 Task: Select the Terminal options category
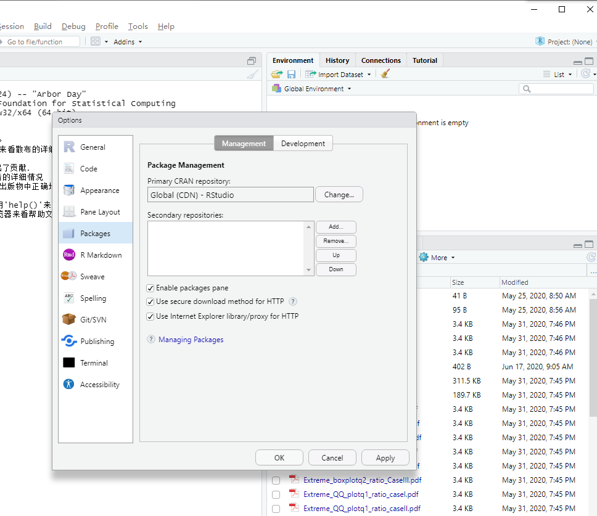pos(94,362)
